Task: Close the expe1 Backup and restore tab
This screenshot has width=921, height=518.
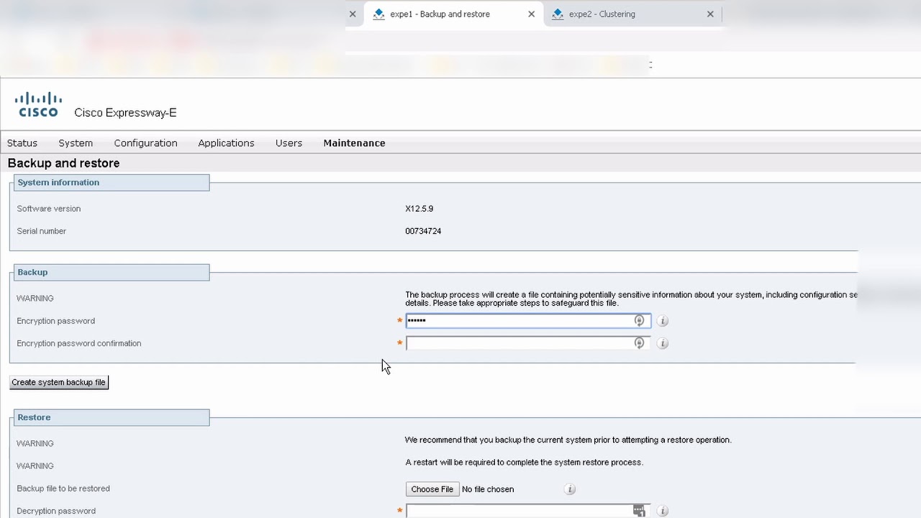Action: coord(531,14)
